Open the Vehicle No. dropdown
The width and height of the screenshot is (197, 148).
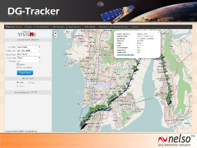tap(29, 51)
